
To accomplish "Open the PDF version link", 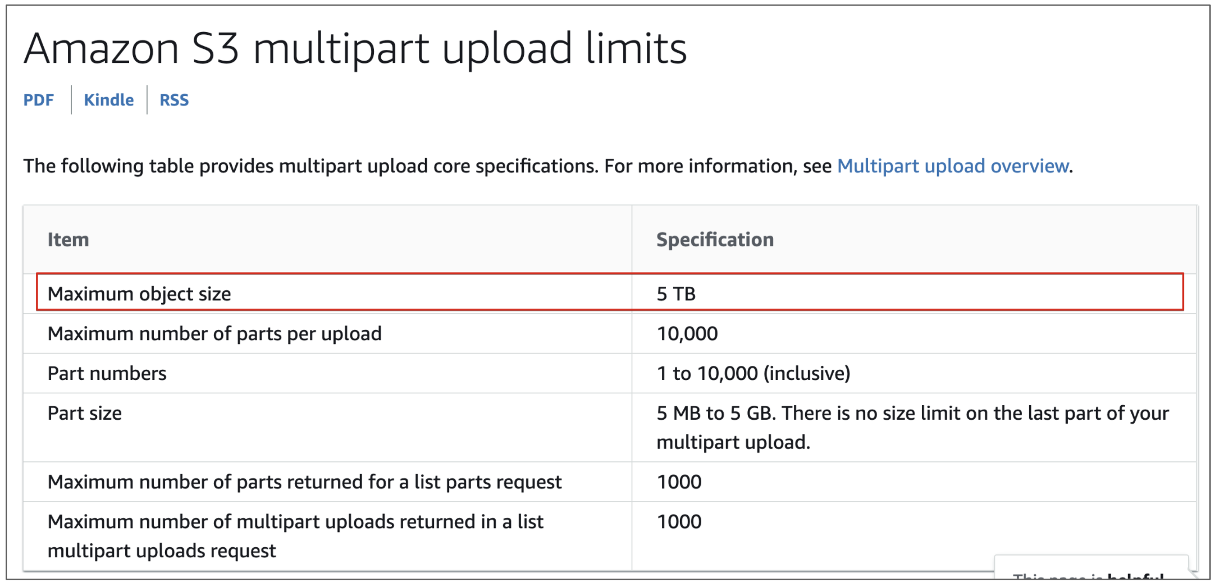I will pos(38,100).
